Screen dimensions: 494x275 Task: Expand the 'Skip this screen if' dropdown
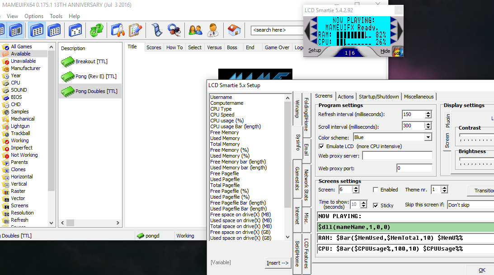coord(470,205)
